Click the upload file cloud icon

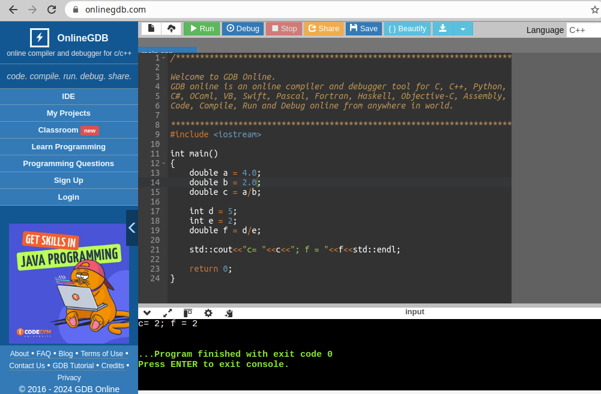[171, 28]
